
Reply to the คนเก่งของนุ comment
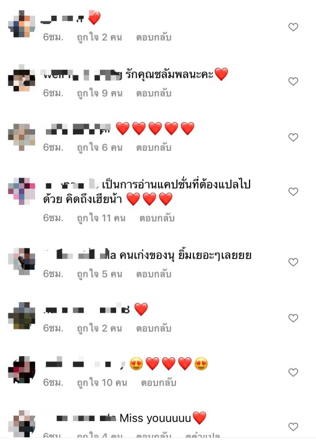pyautogui.click(x=154, y=274)
